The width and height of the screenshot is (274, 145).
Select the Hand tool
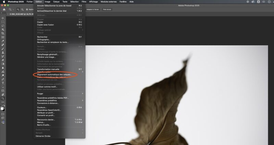click(x=3, y=95)
